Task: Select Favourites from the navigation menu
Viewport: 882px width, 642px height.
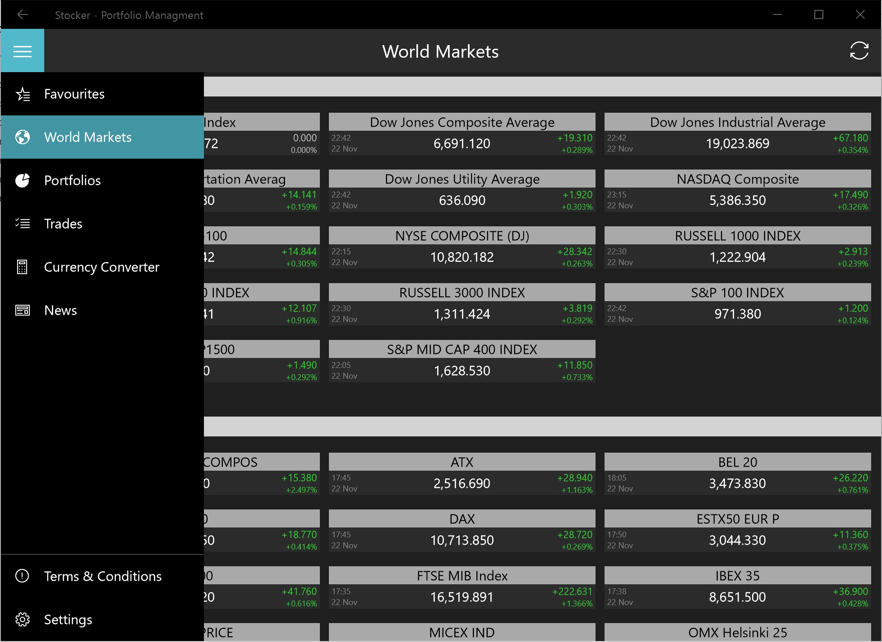Action: click(x=74, y=94)
